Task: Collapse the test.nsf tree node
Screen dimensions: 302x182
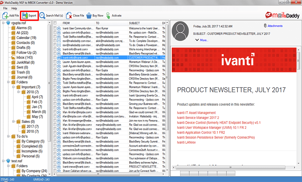Action: (x=3, y=161)
